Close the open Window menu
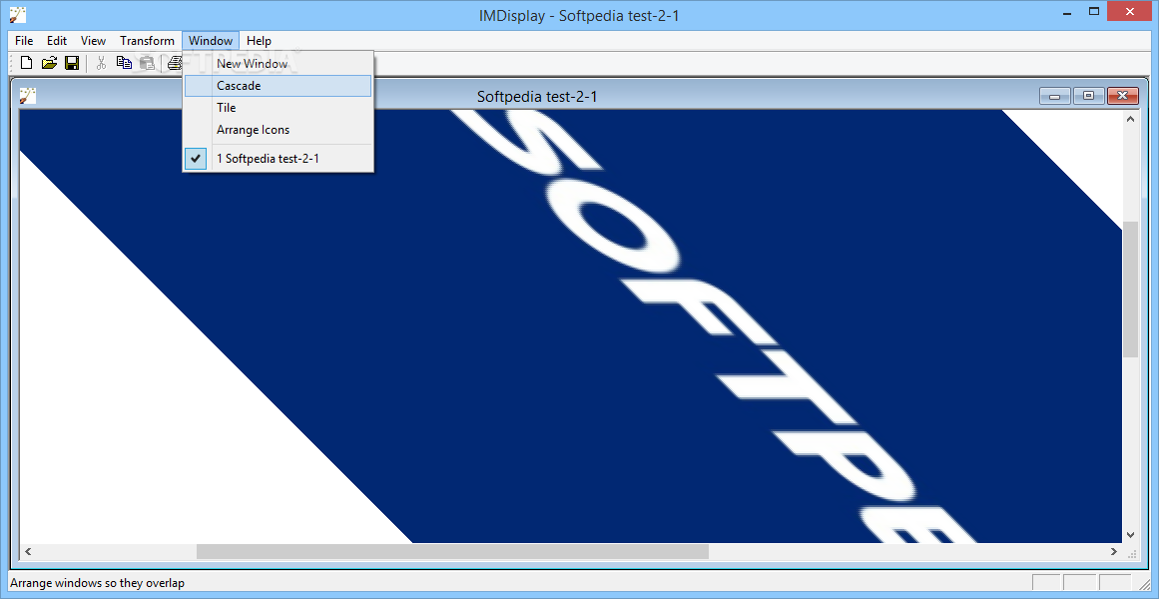The image size is (1159, 599). pos(211,41)
